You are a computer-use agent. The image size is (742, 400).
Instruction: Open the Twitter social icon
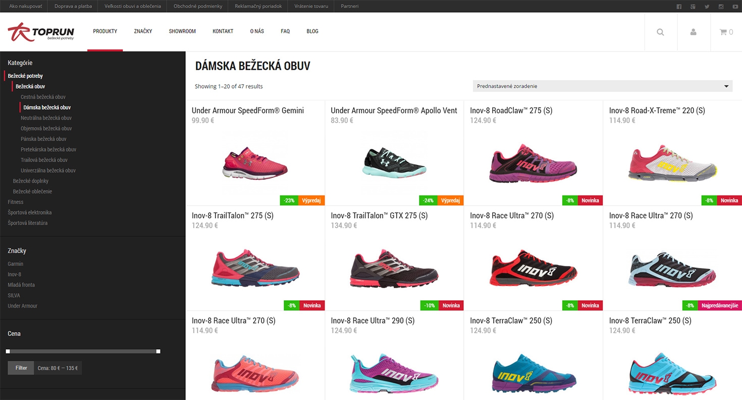[x=707, y=7]
